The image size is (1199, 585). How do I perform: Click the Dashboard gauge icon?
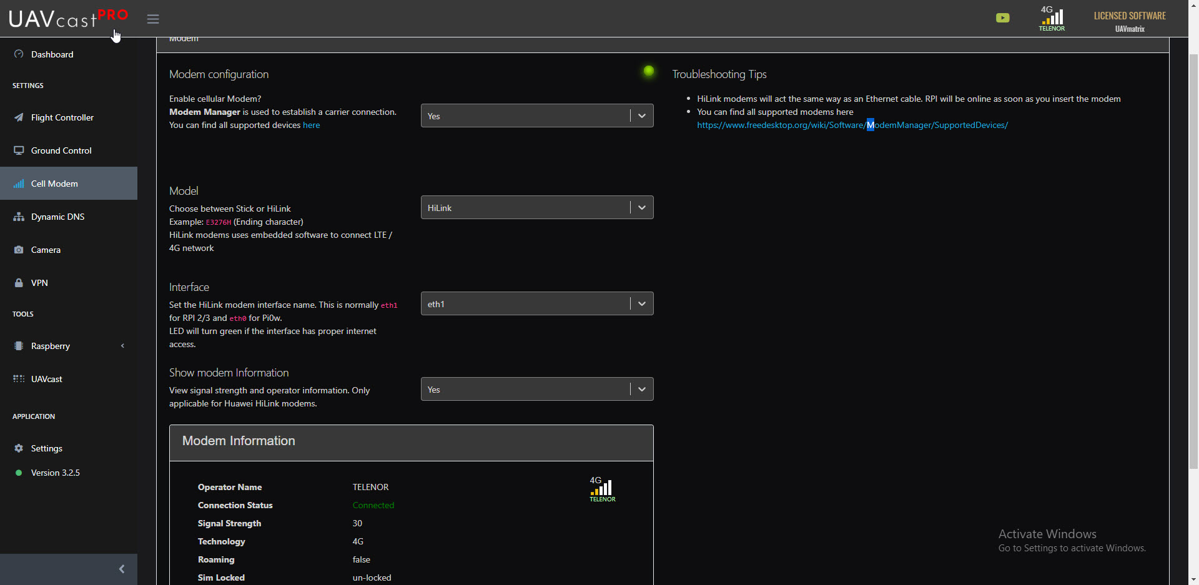coord(19,54)
